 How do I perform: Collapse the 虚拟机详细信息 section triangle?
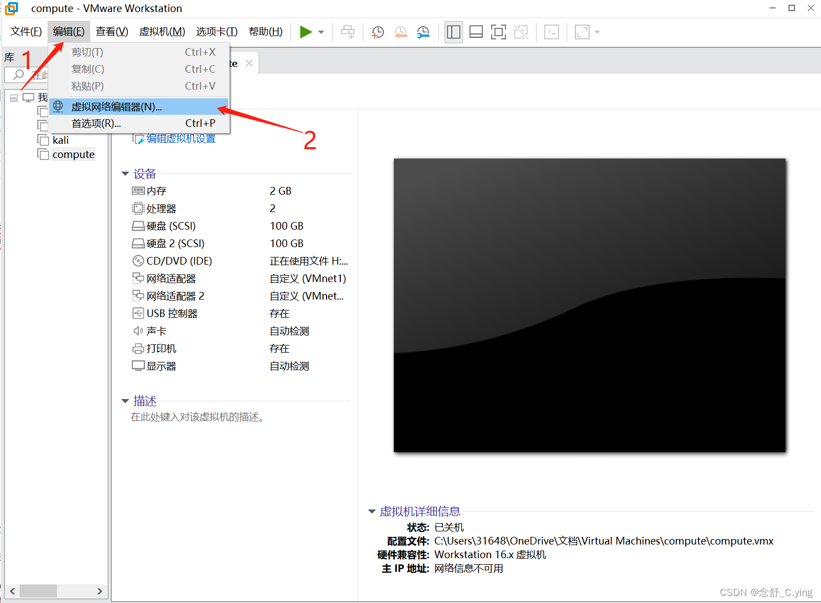[372, 512]
